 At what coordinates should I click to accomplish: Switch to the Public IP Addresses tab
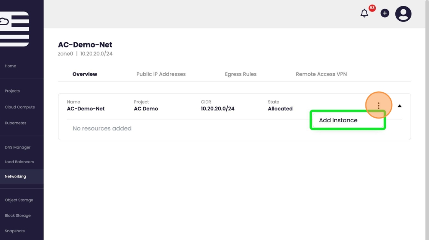tap(161, 74)
